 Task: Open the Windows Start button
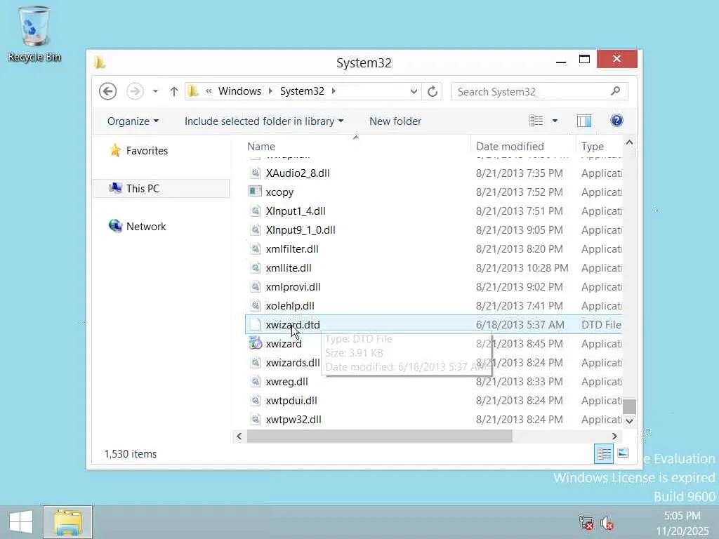pyautogui.click(x=20, y=522)
